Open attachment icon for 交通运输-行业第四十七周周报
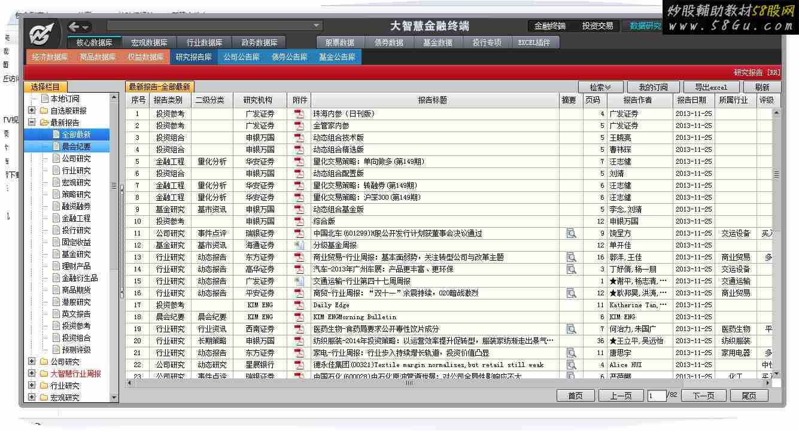799x431 pixels. [x=299, y=281]
